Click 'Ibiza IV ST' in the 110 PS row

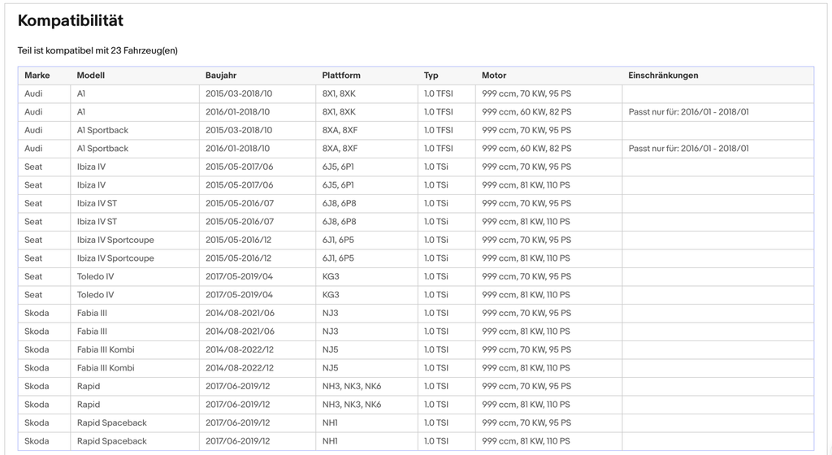[97, 222]
